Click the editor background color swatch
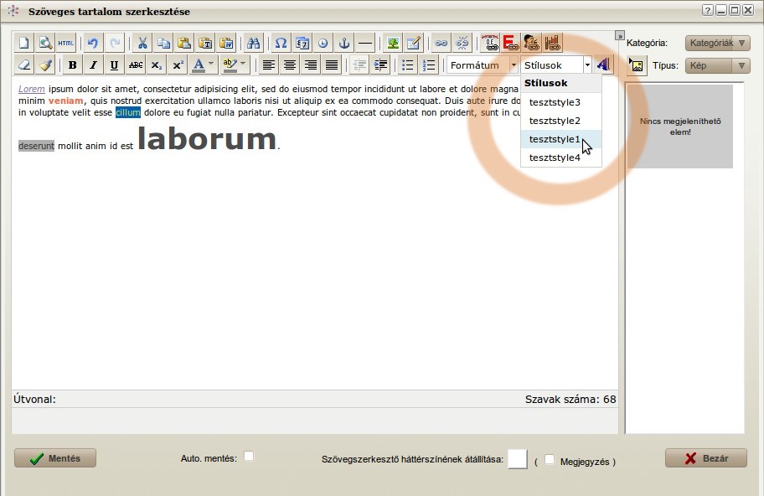This screenshot has height=496, width=764. 517,459
